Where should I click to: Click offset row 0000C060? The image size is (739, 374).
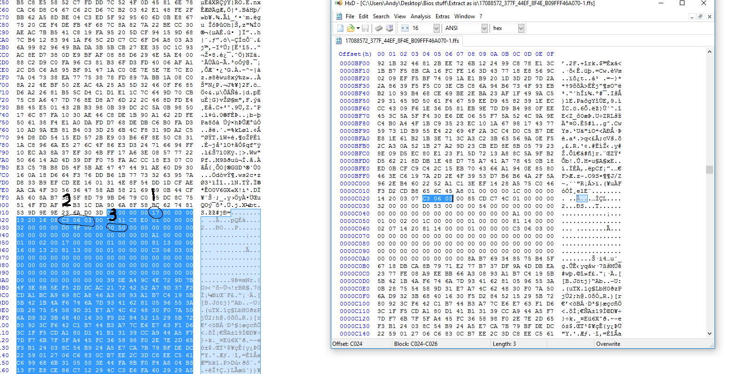pyautogui.click(x=355, y=229)
